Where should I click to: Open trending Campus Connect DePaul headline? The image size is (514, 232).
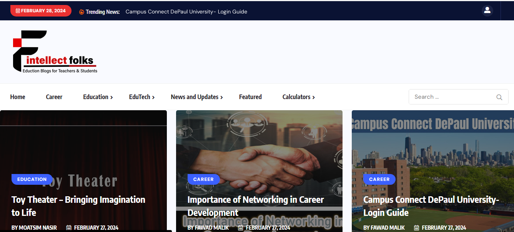186,12
